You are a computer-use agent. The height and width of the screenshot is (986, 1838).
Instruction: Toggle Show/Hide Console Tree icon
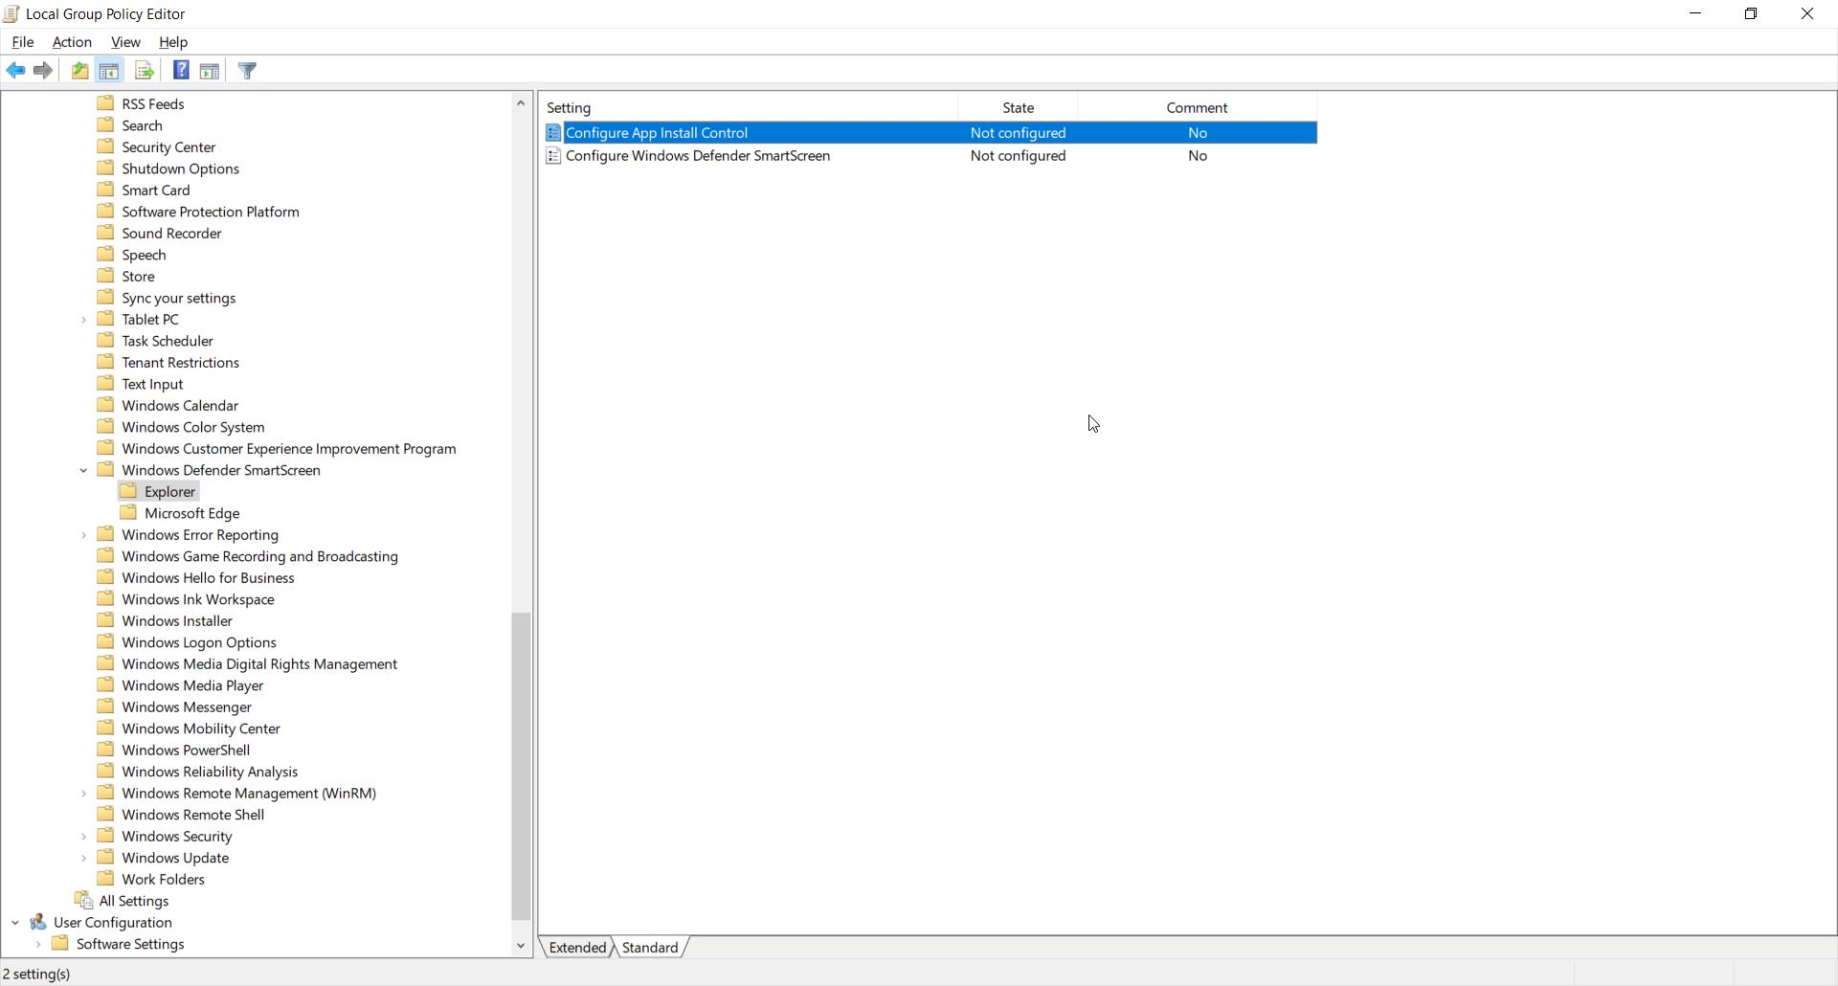point(109,71)
